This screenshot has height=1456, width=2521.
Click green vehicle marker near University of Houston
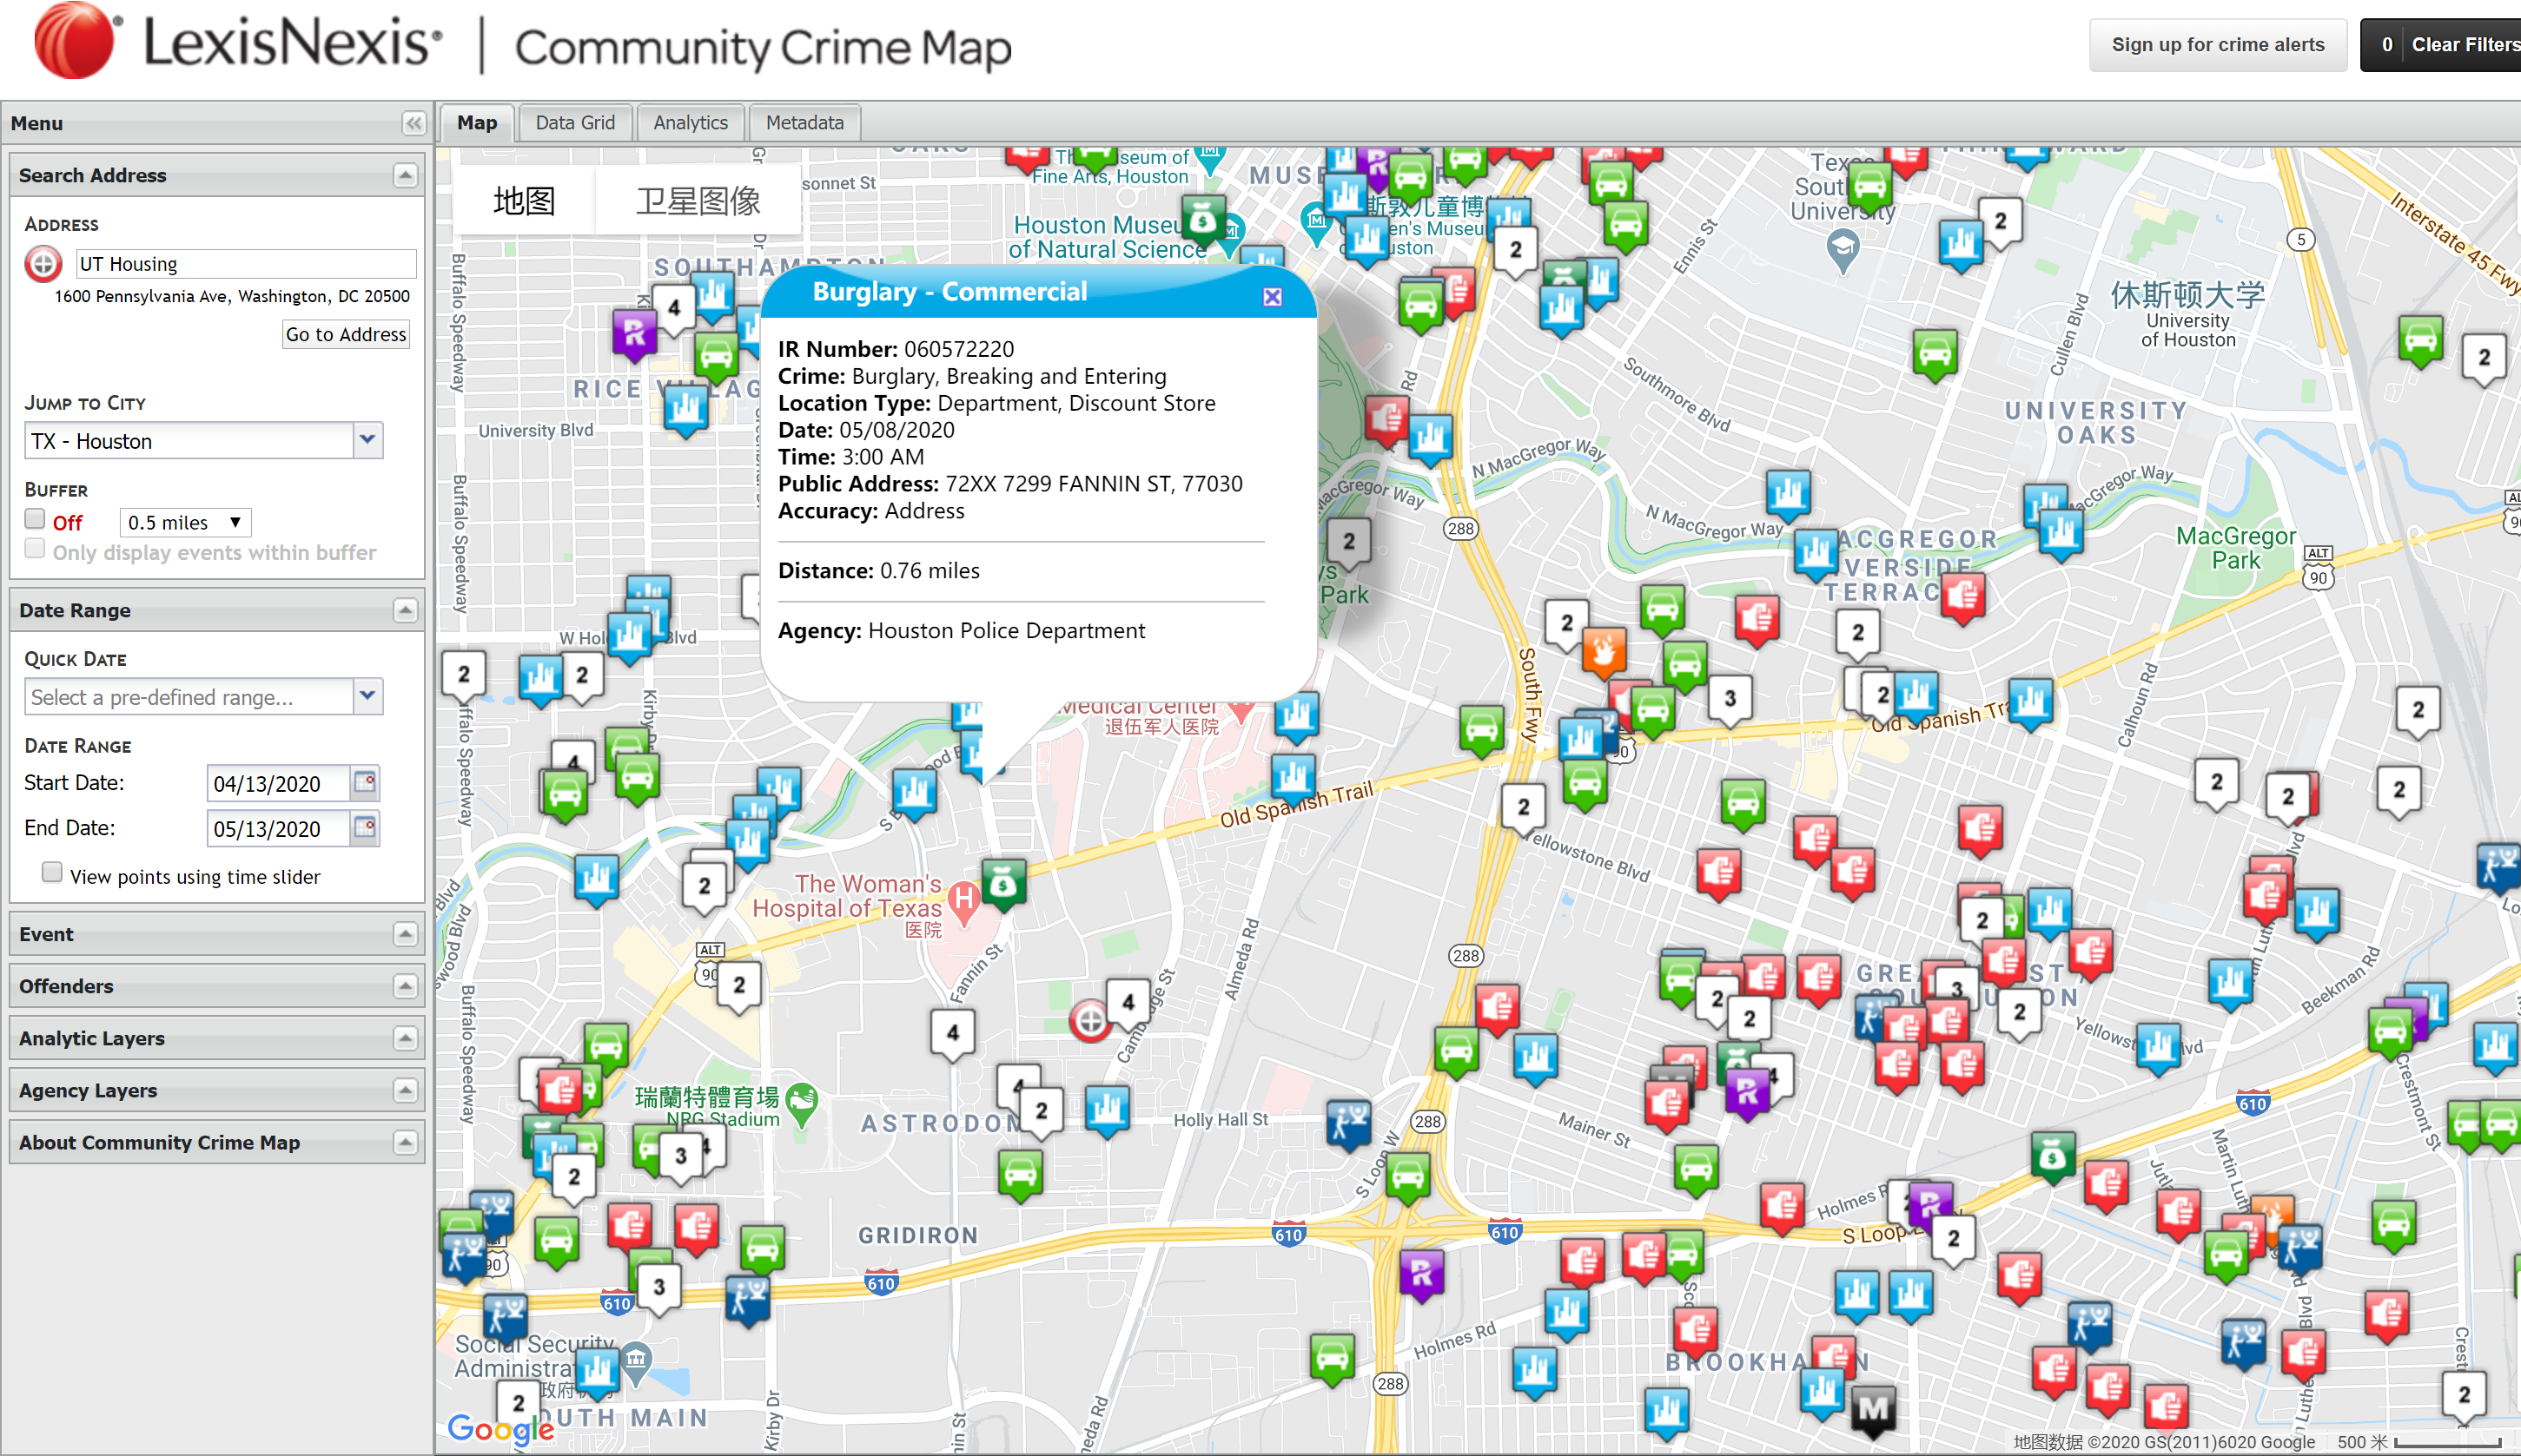coord(1935,354)
